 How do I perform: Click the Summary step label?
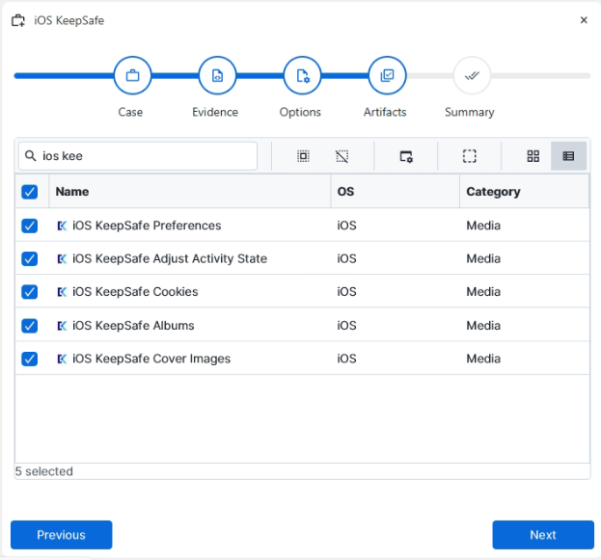470,112
